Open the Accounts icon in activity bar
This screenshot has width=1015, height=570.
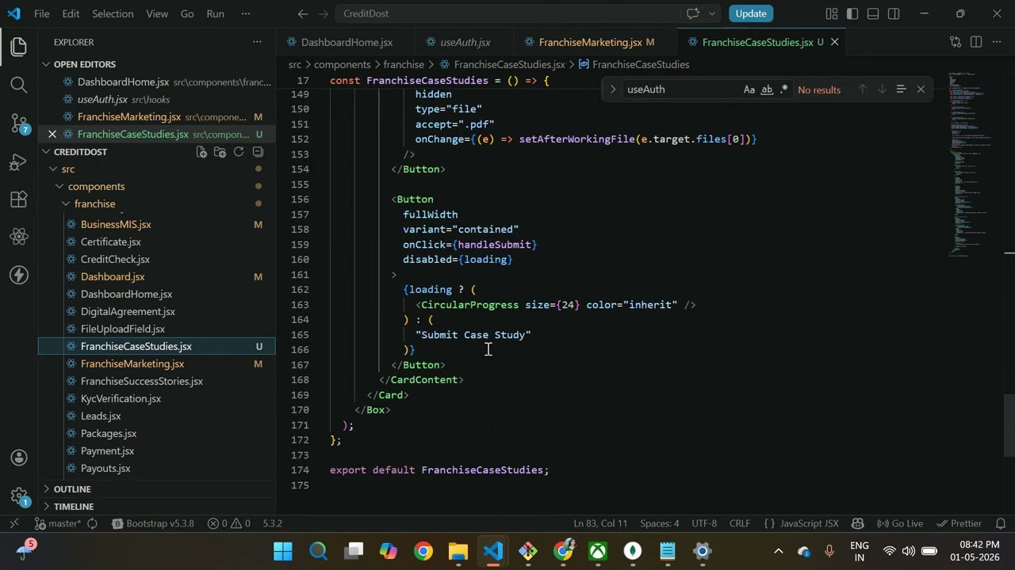pyautogui.click(x=19, y=458)
